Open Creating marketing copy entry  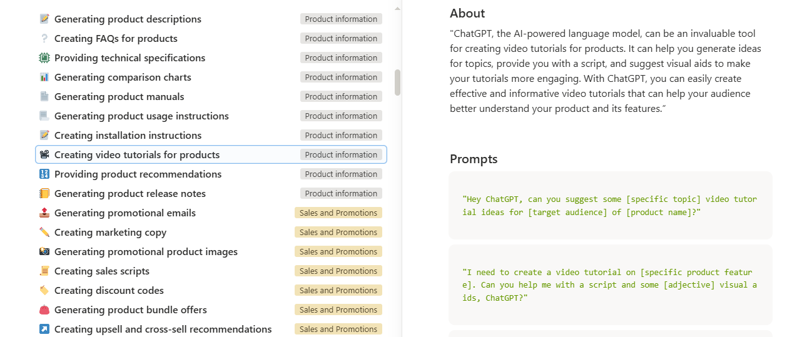pyautogui.click(x=110, y=232)
